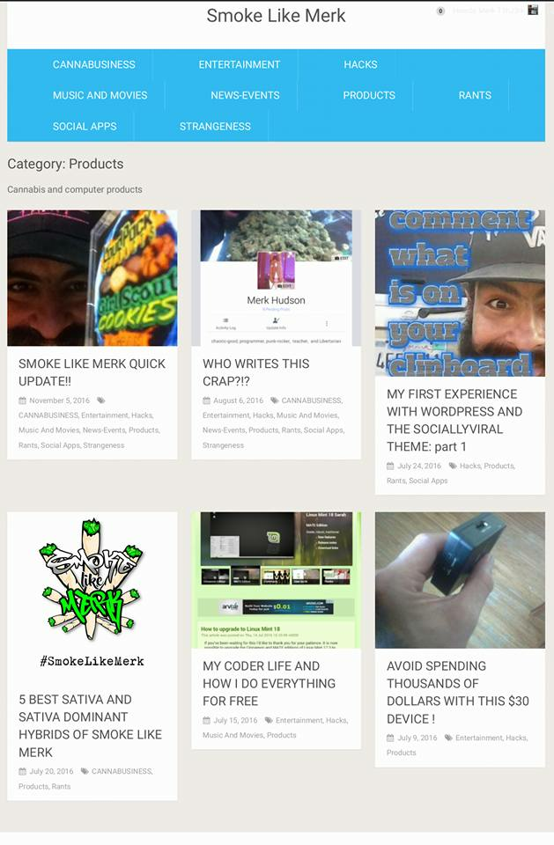Click calendar icon beside November 5, 2016

[22, 400]
